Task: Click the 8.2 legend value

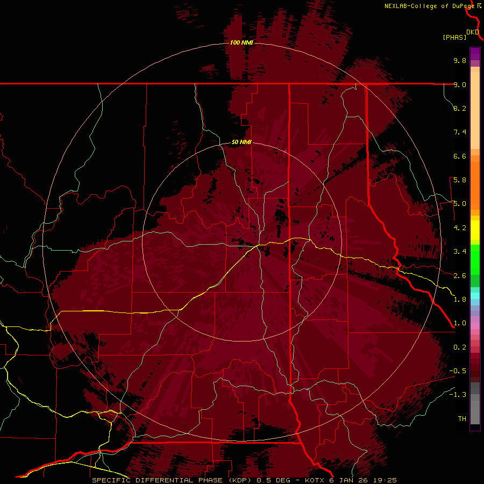Action: point(460,108)
